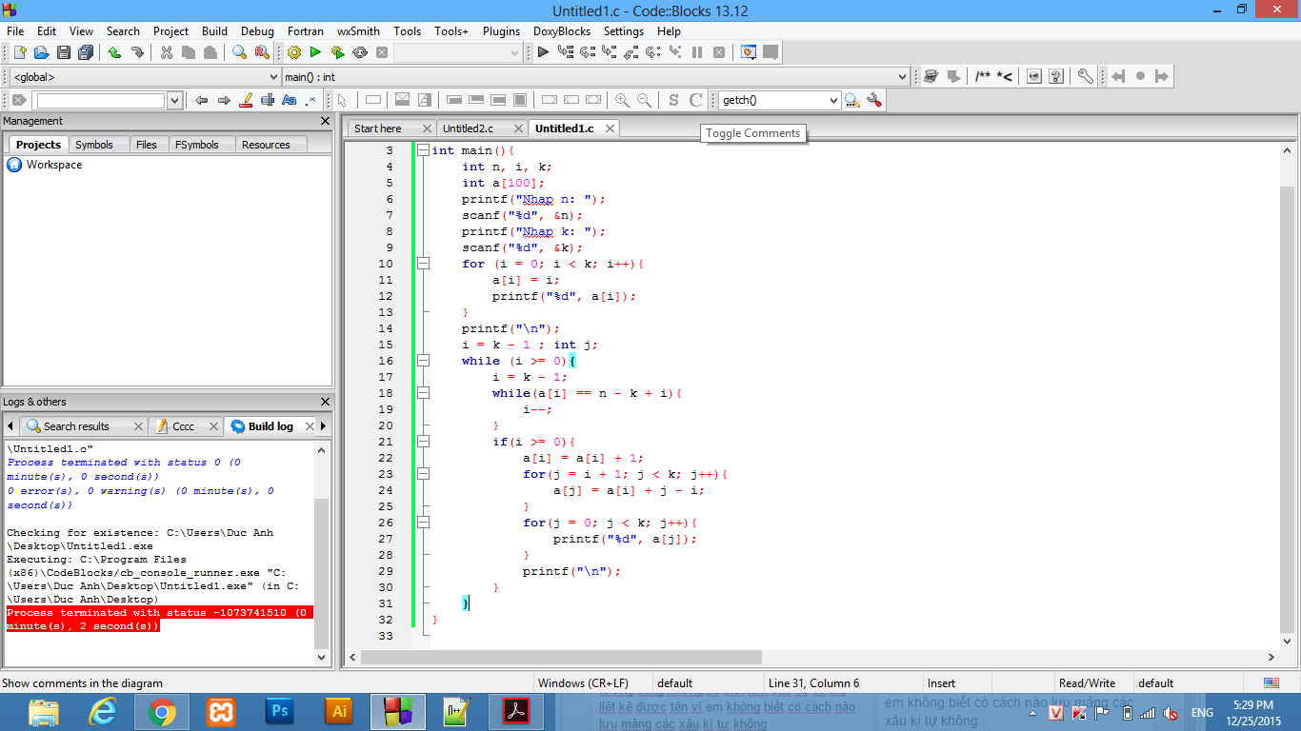Toggle Match case (Aa) option
Viewport: 1301px width, 731px height.
290,100
